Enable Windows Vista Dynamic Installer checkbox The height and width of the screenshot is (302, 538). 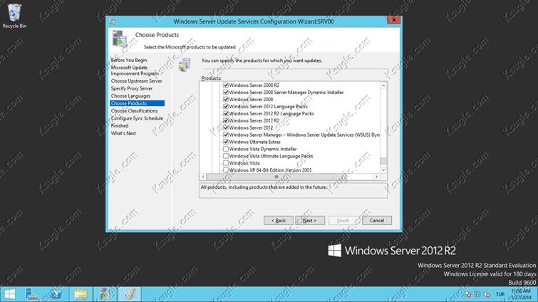coord(226,149)
